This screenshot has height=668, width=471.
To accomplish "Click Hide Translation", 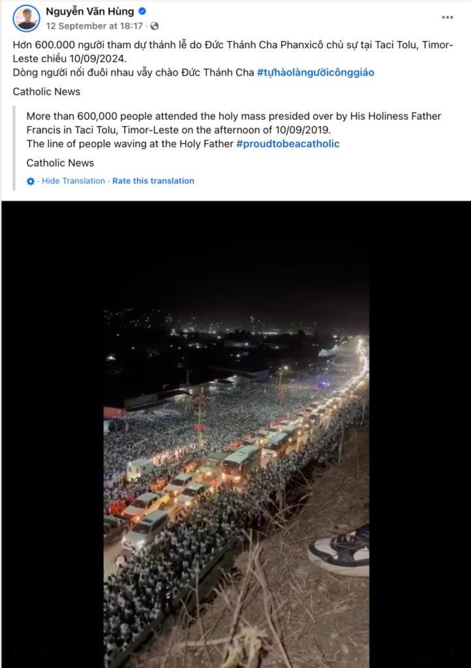I will pyautogui.click(x=73, y=181).
